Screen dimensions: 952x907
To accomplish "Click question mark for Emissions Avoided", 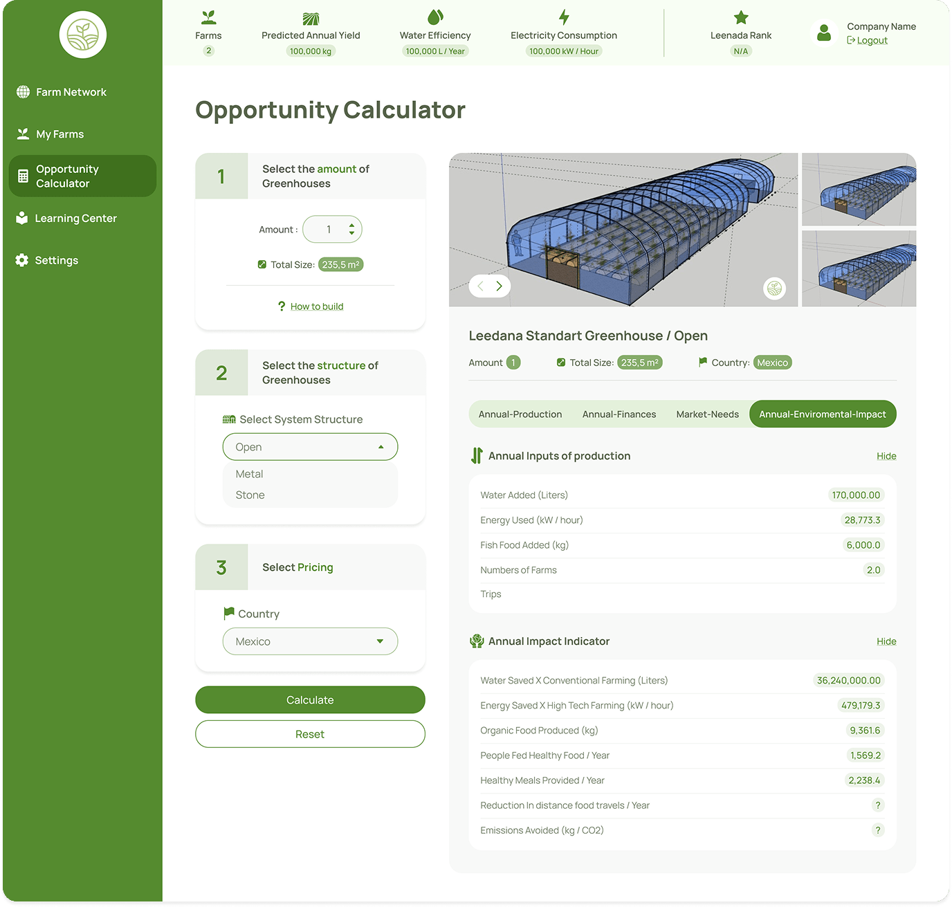I will point(878,830).
